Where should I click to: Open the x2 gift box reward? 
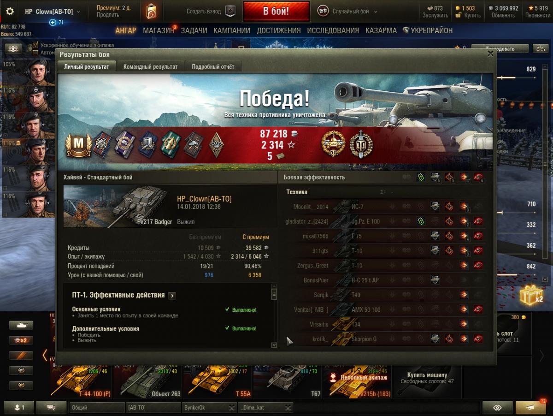pos(531,295)
